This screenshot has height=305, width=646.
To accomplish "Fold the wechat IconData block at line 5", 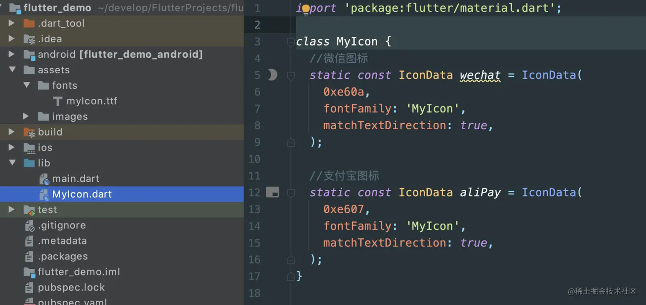I will click(291, 76).
